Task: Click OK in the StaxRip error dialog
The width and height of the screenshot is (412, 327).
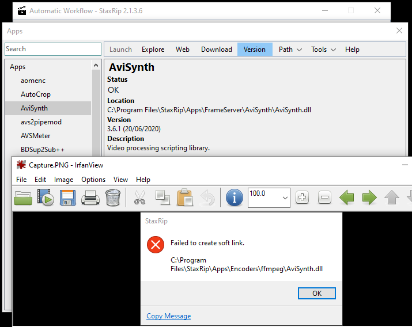Action: click(316, 293)
